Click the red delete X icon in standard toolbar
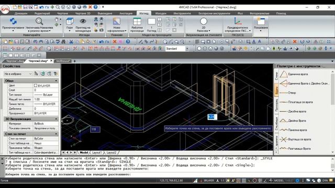This screenshot has height=188, width=335. [115, 42]
